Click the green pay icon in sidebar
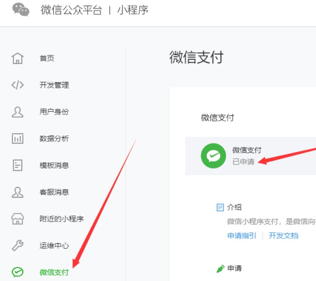 coord(18,272)
